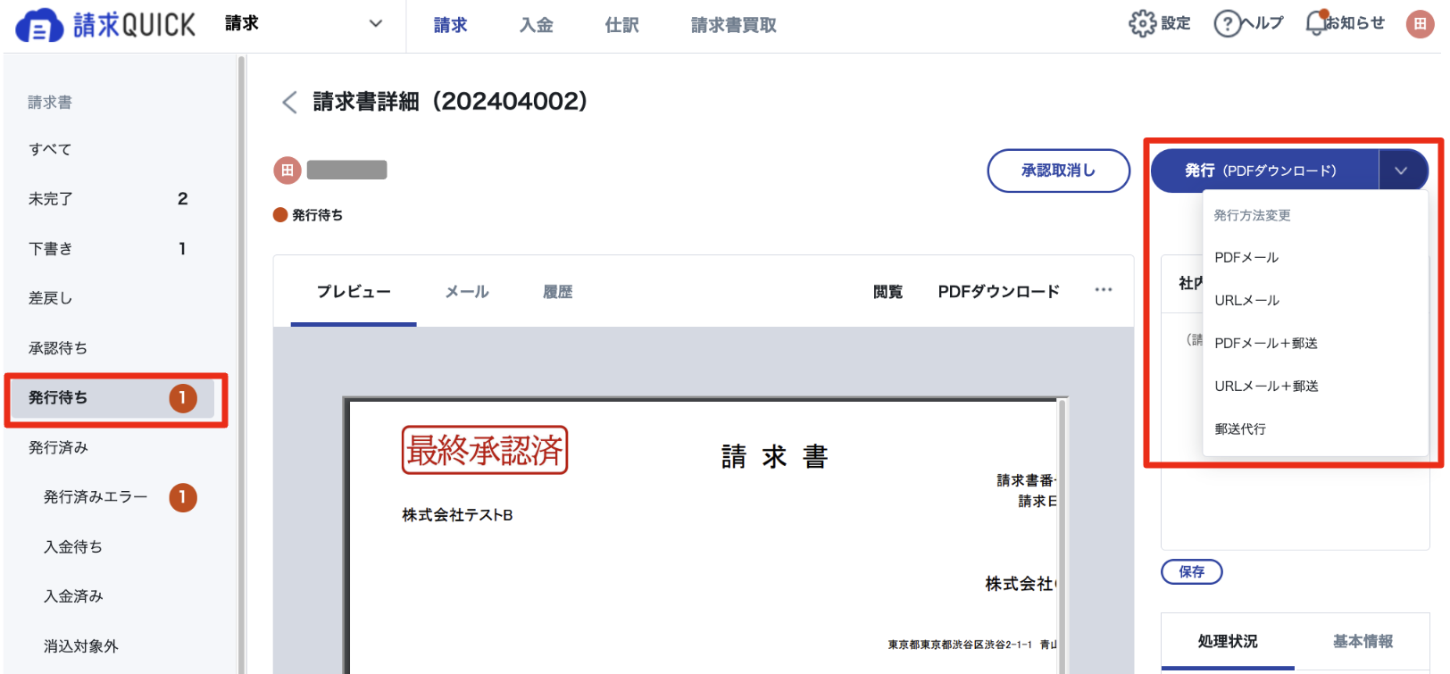Expand the 請求 module selector dropdown
Screen dimensions: 1450x674
pyautogui.click(x=376, y=24)
